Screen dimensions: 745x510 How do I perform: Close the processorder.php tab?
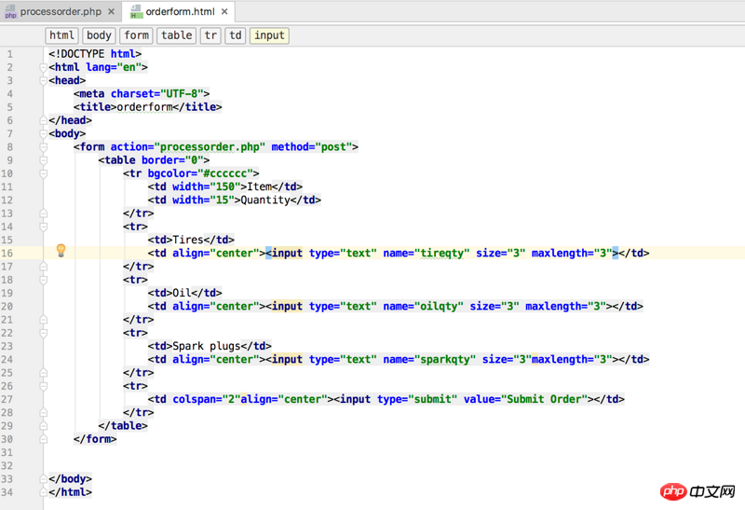tap(111, 11)
